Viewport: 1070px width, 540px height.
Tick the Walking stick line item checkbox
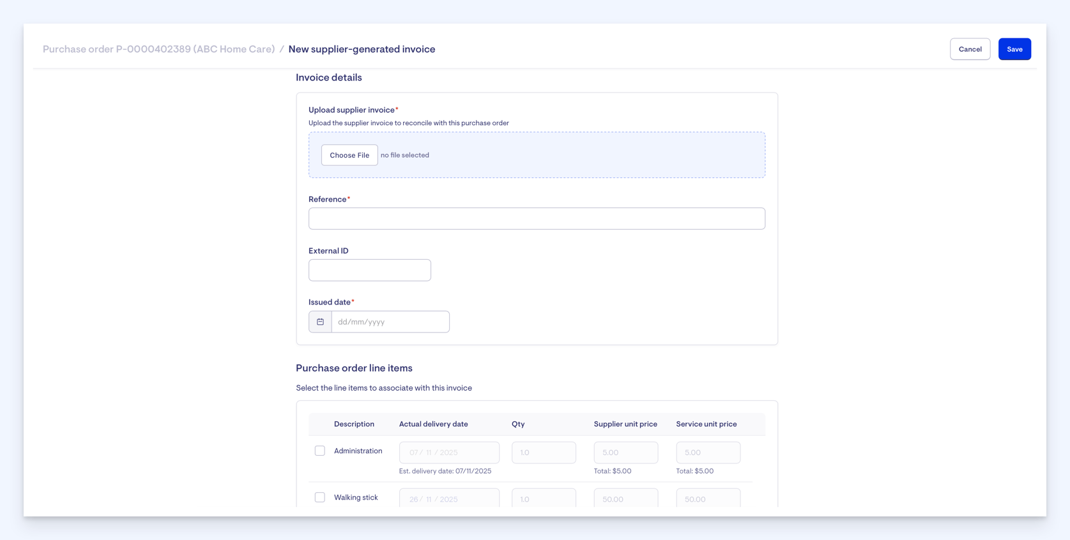pos(320,497)
